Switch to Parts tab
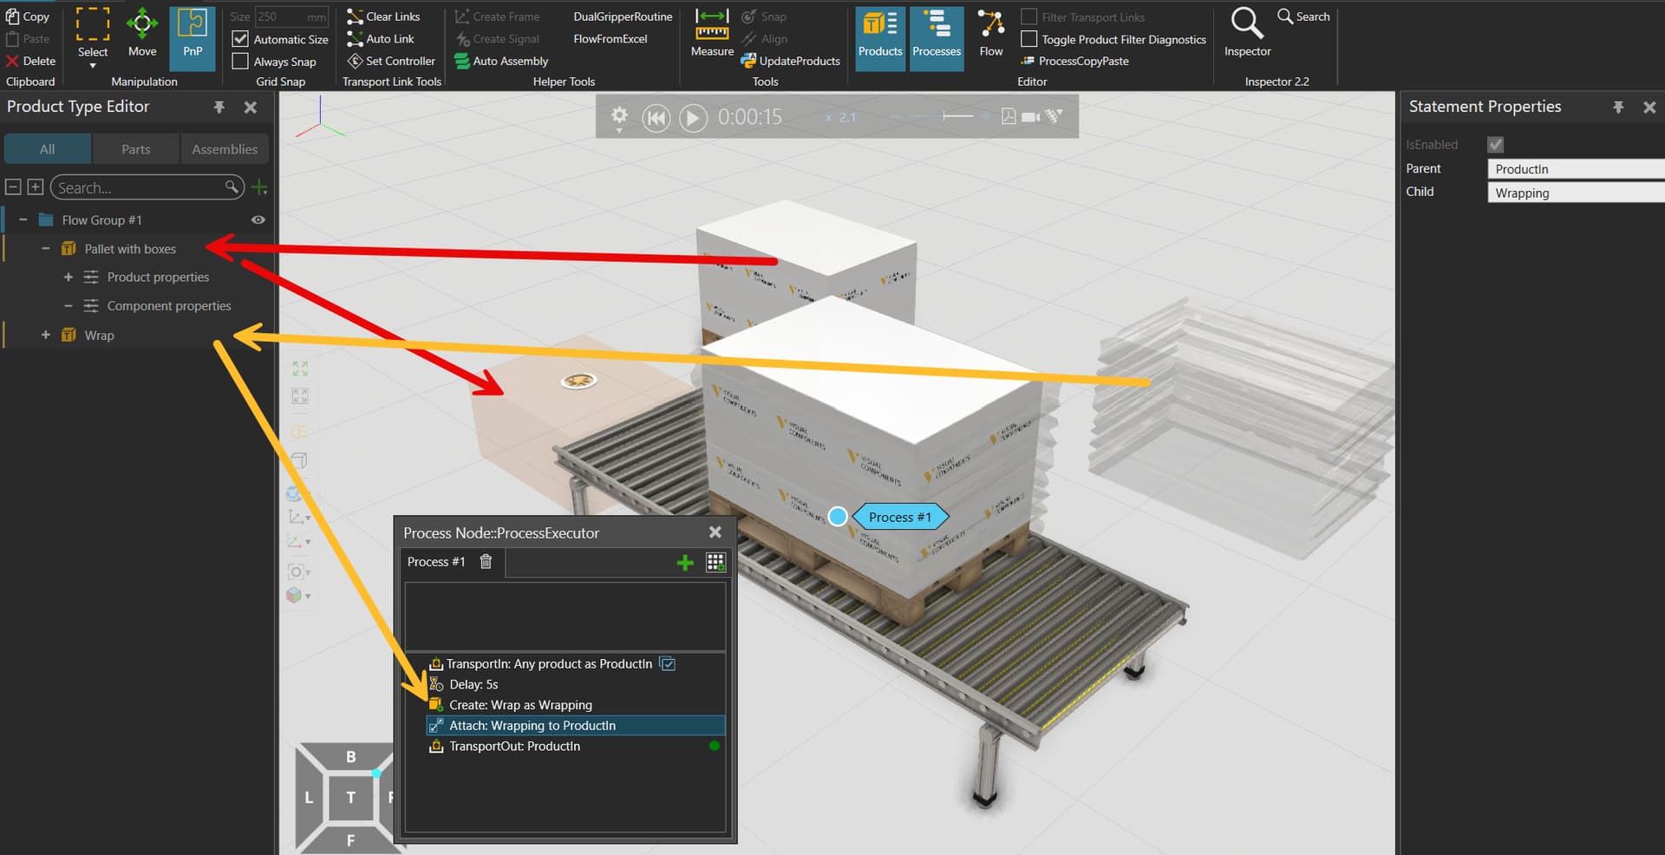The height and width of the screenshot is (855, 1665). coord(135,149)
